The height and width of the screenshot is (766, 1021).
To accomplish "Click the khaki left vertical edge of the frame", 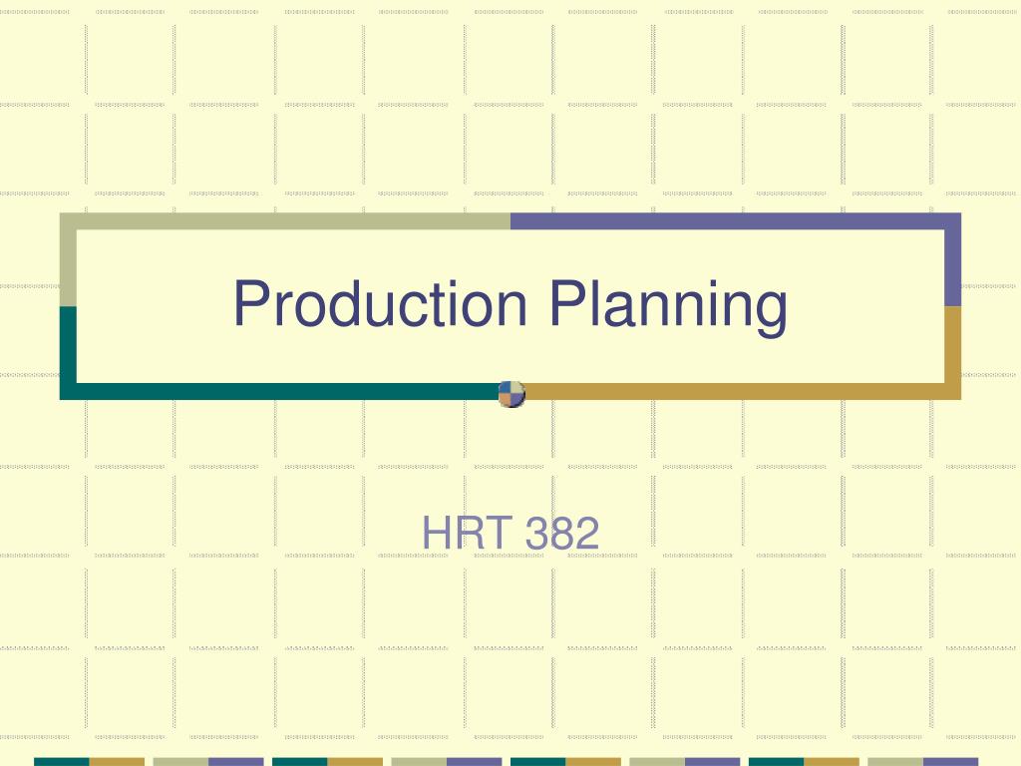I will pyautogui.click(x=69, y=259).
